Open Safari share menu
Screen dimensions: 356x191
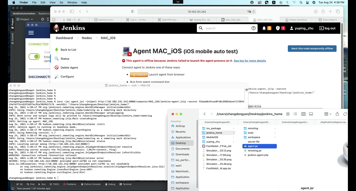tap(323, 11)
